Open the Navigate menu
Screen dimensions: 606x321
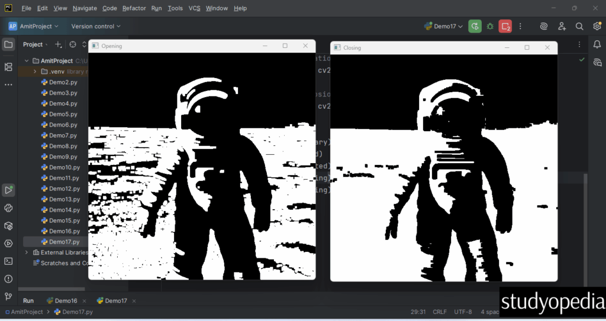(x=85, y=8)
